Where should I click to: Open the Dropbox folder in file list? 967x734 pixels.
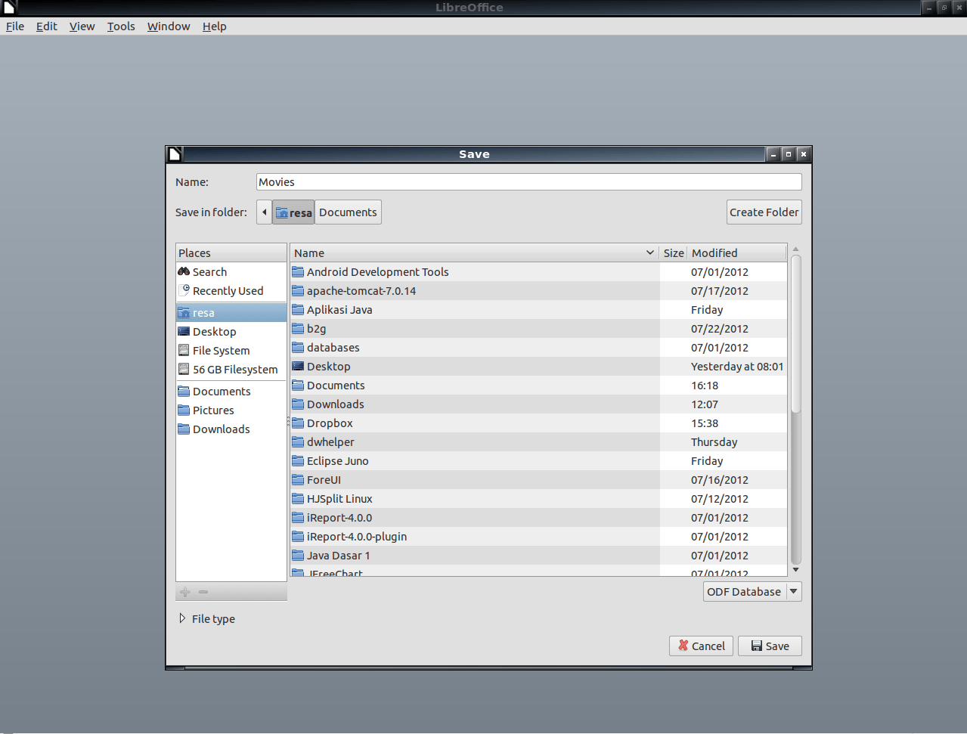pyautogui.click(x=330, y=423)
